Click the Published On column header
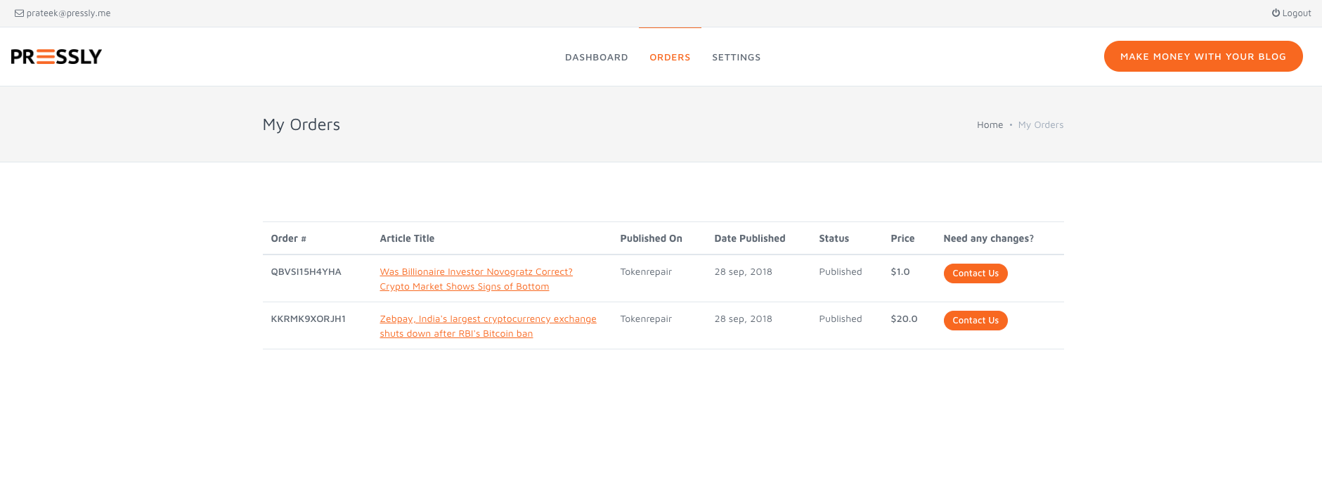Viewport: 1322px width, 490px height. click(x=651, y=238)
